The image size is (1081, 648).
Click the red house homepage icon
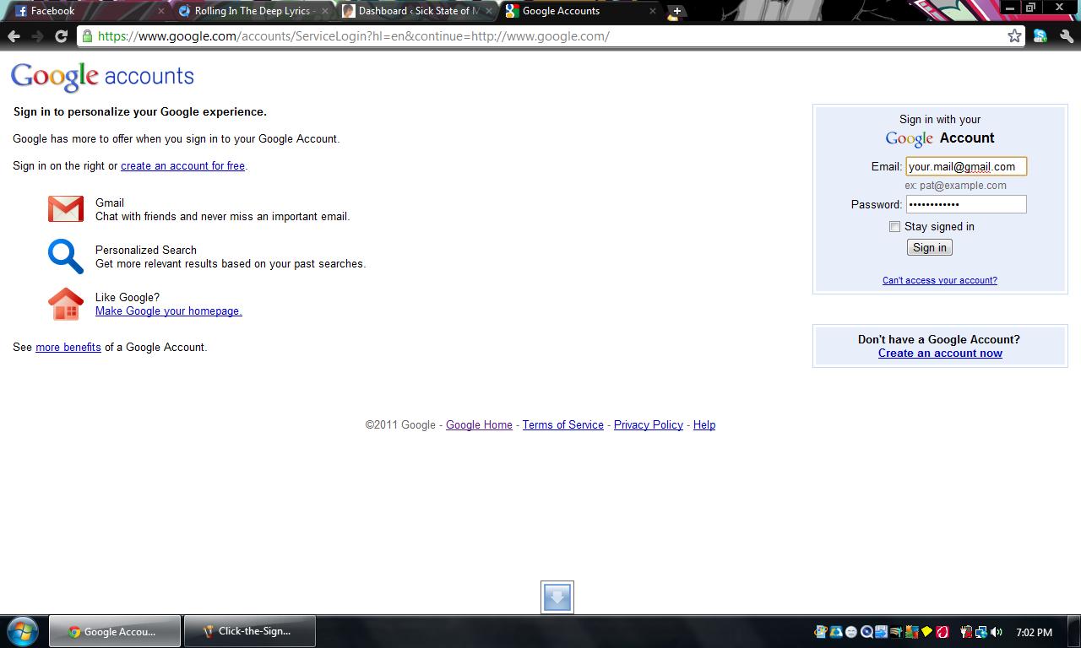[66, 304]
